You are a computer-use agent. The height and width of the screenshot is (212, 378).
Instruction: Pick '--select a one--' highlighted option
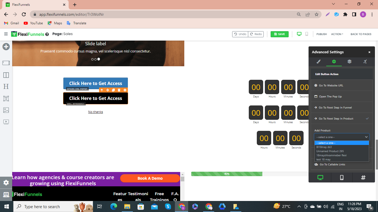coord(342,143)
